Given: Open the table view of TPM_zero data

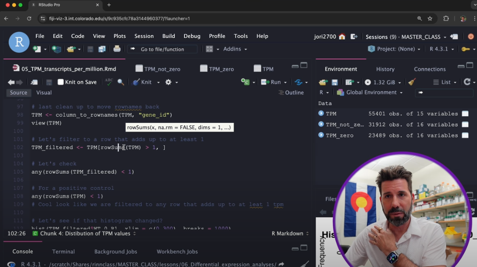Looking at the screenshot, I should click(465, 135).
